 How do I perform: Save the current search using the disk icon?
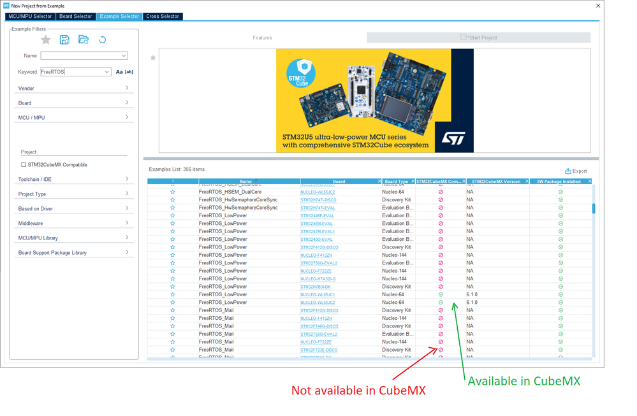(64, 39)
